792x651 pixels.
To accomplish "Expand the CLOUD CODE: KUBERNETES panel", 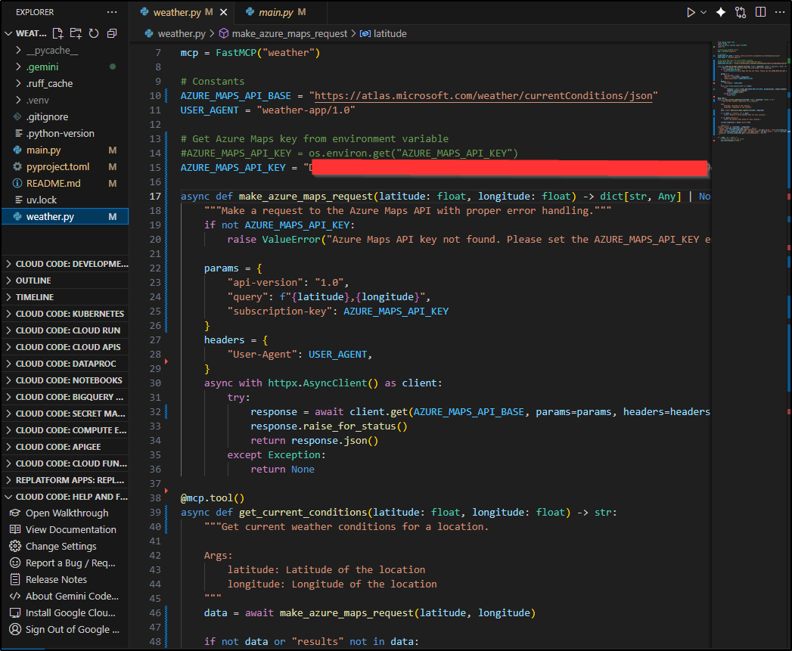I will tap(70, 314).
